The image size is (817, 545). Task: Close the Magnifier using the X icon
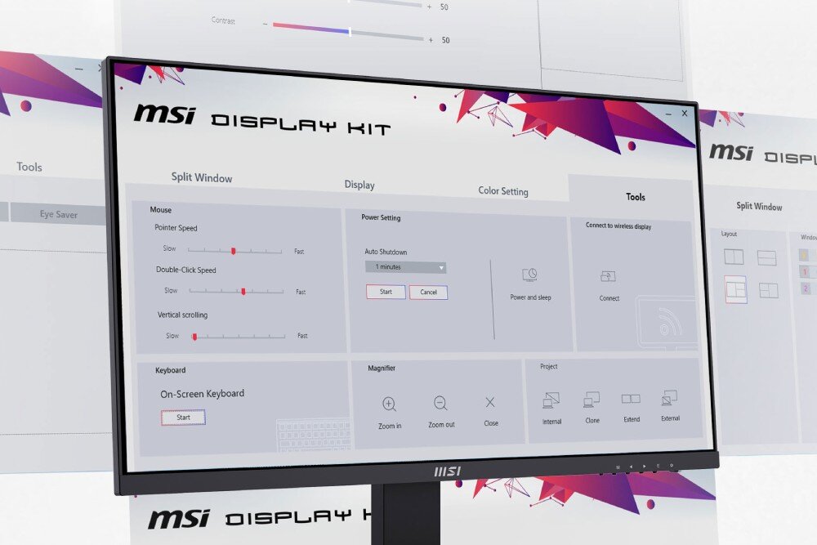[x=491, y=403]
